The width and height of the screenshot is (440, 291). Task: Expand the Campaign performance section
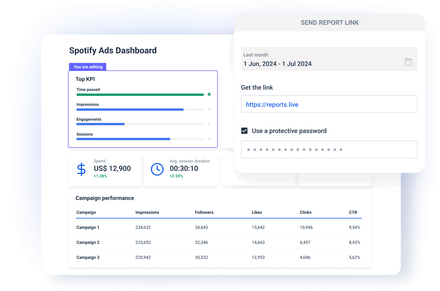(x=105, y=198)
